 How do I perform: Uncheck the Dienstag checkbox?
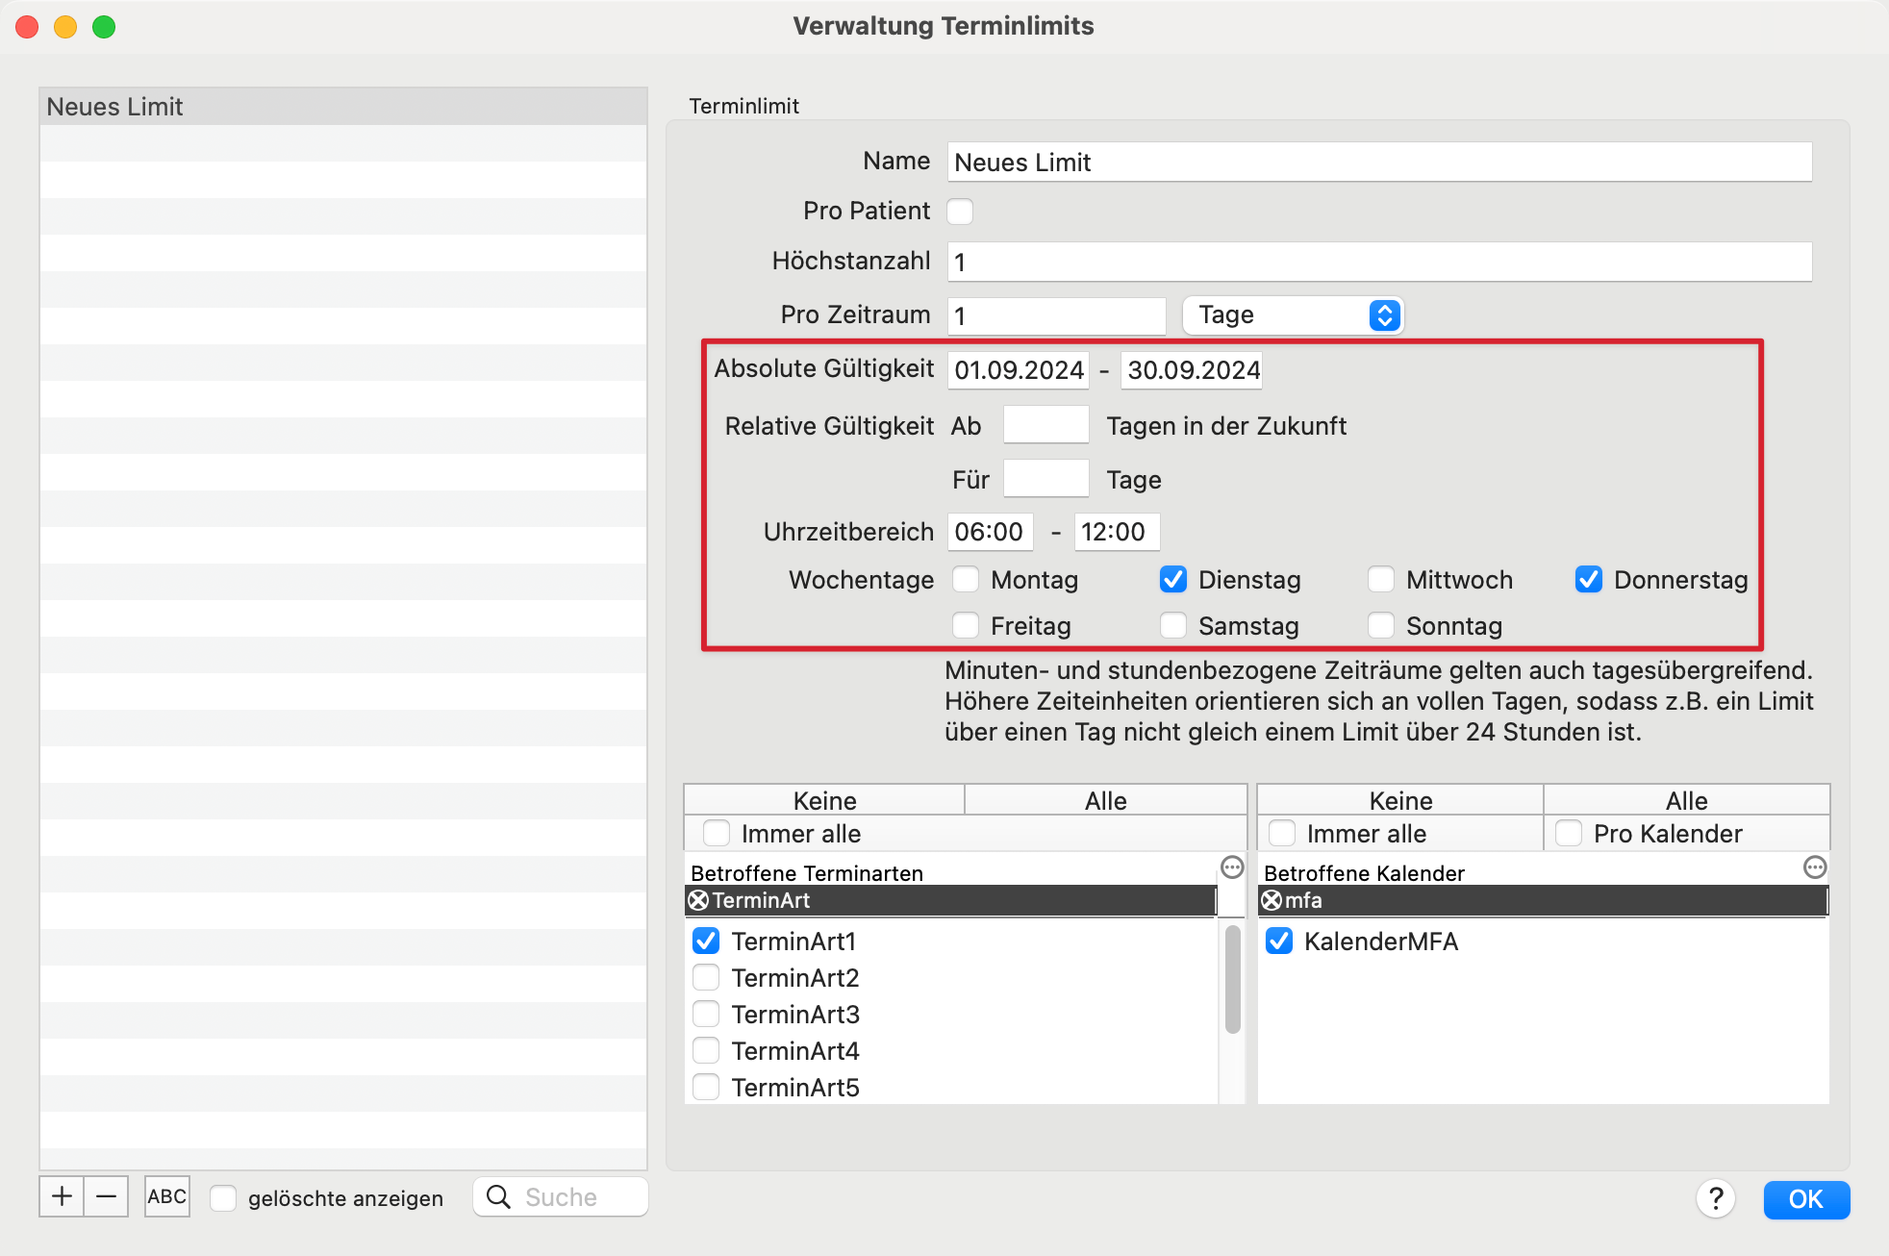[x=1173, y=579]
